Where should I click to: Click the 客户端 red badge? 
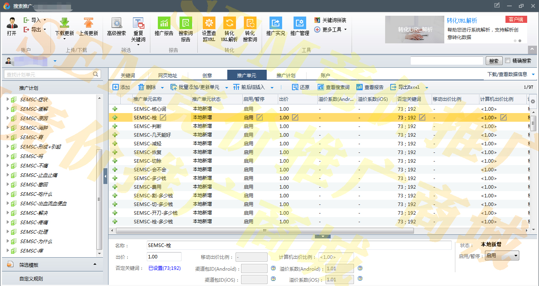pos(516,19)
